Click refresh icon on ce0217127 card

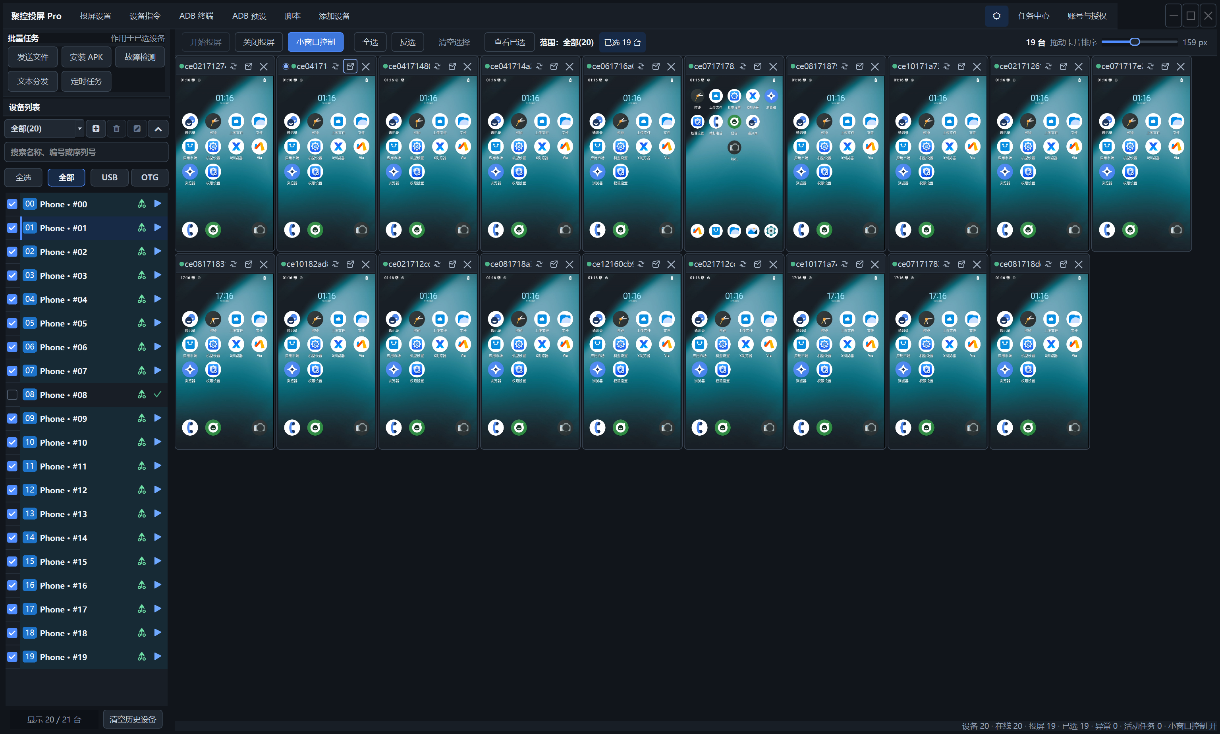click(234, 66)
